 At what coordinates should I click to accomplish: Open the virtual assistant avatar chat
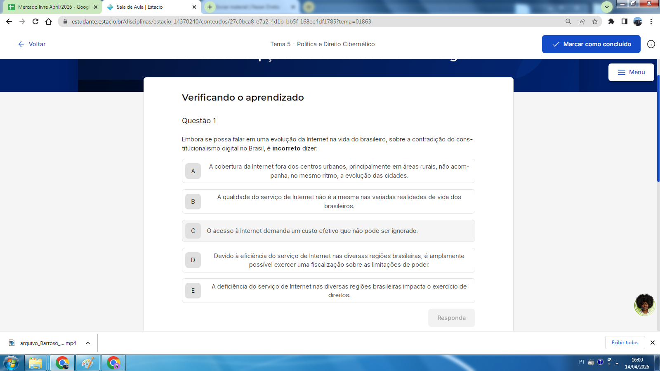click(644, 304)
